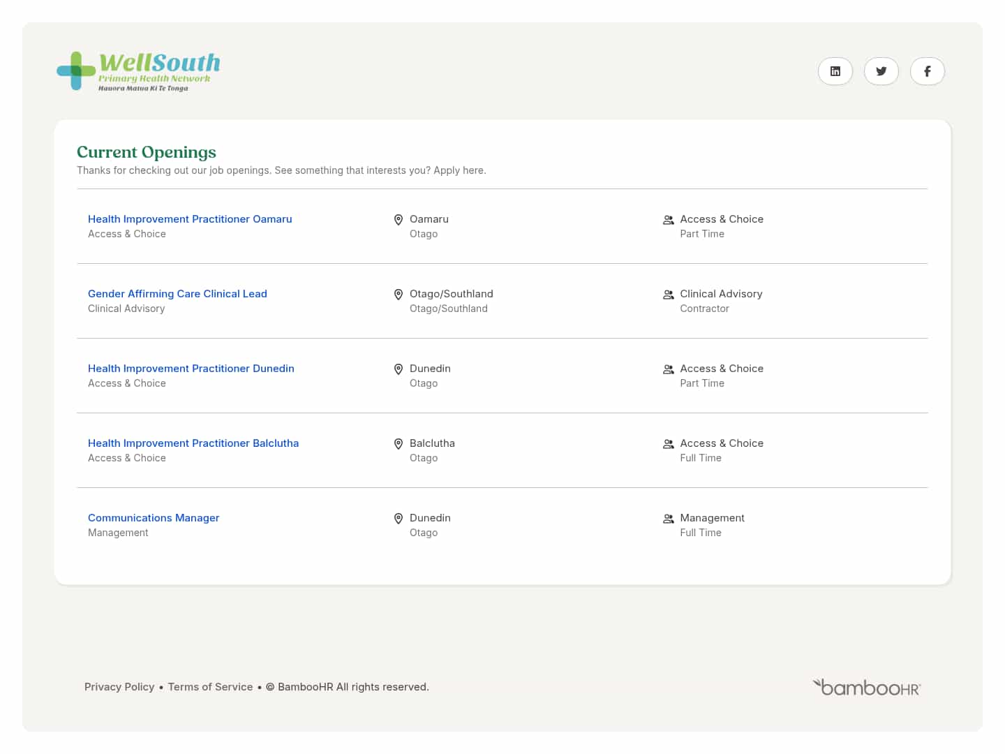Click the 'Otago/Southland' top location text
This screenshot has width=1005, height=754.
tap(452, 294)
